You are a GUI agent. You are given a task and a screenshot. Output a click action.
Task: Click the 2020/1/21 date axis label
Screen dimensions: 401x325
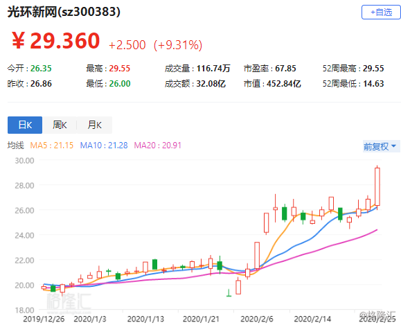[x=201, y=319]
